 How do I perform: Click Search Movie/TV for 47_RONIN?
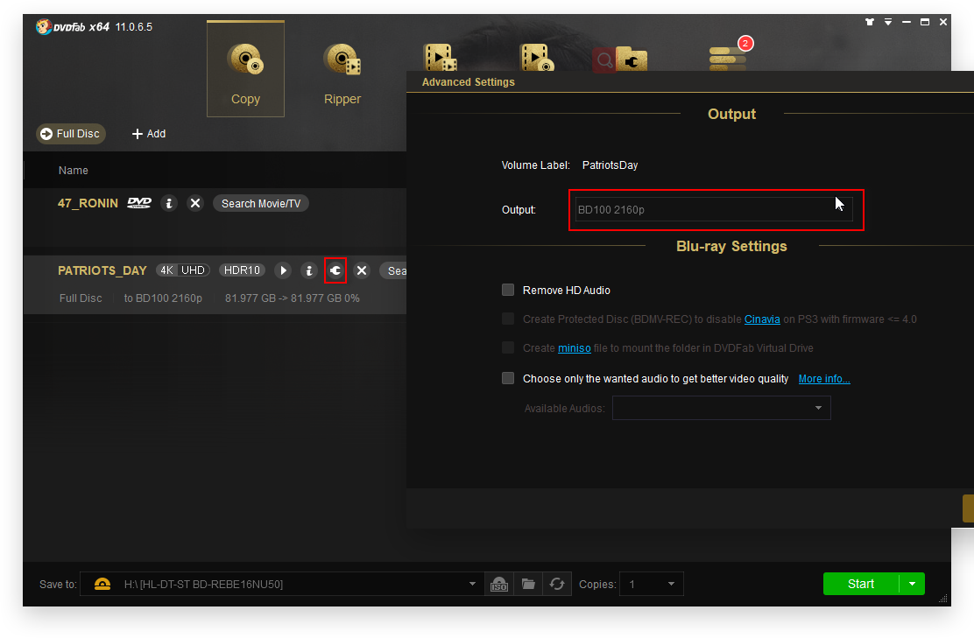261,204
